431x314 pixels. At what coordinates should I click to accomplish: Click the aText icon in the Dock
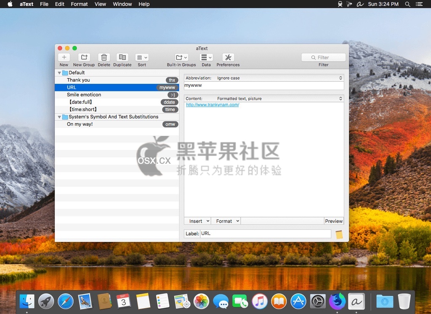point(357,301)
